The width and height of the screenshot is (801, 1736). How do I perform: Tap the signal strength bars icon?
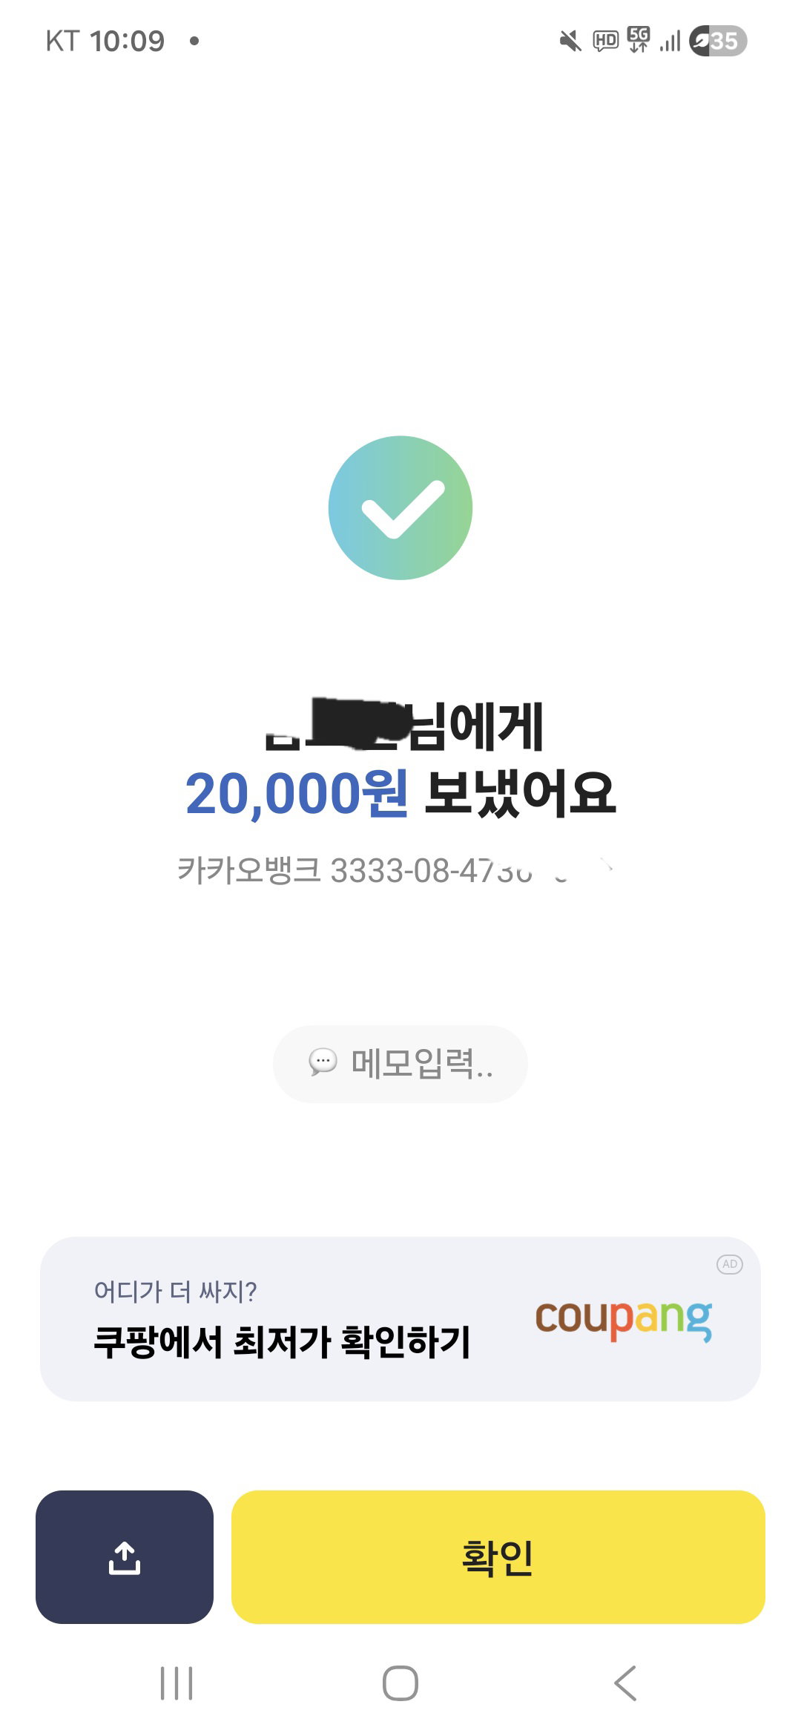pos(670,42)
